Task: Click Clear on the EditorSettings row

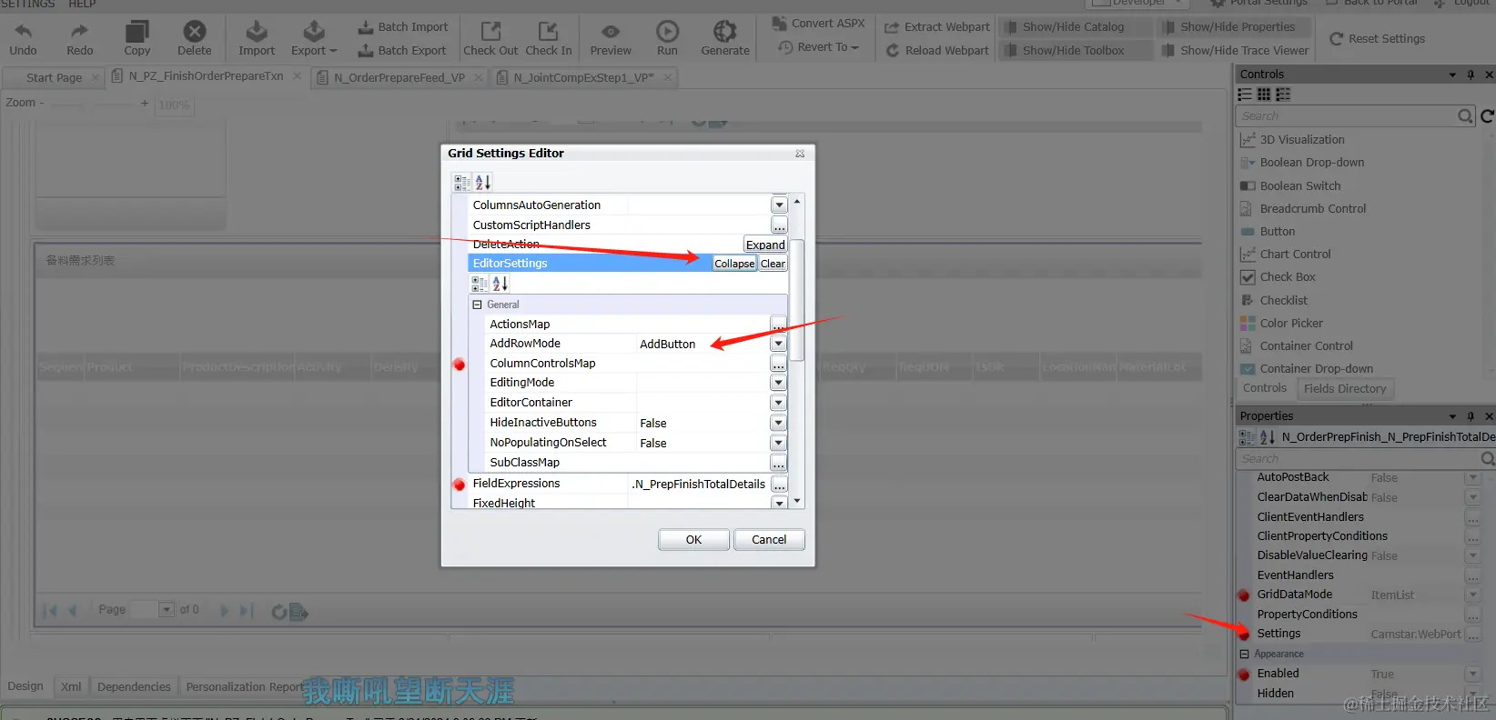Action: click(x=773, y=264)
